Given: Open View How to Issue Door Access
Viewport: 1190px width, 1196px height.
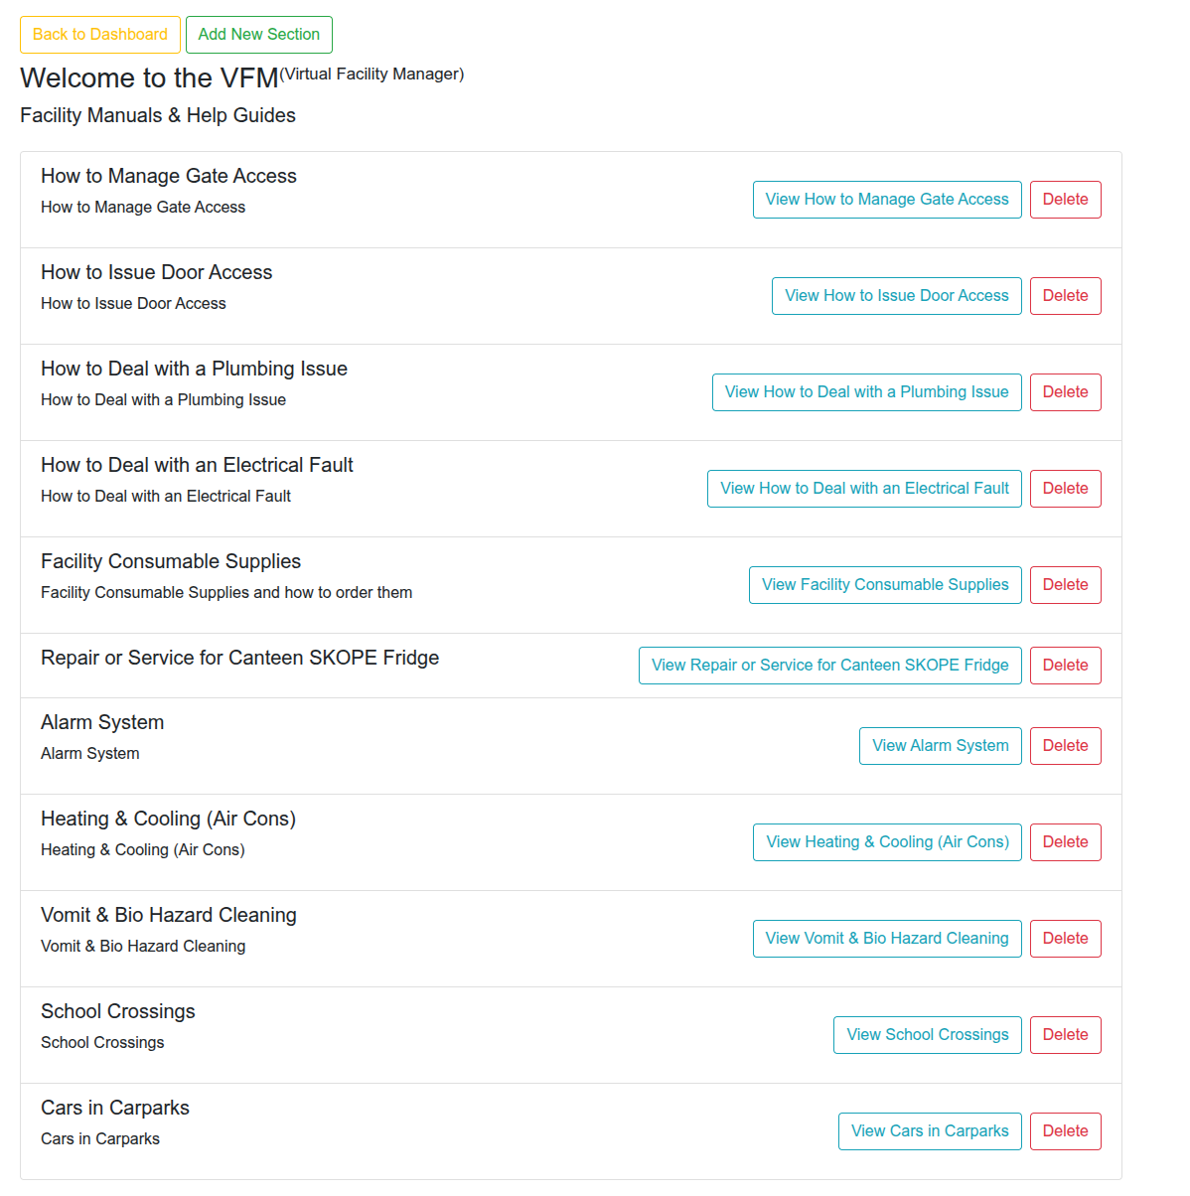Looking at the screenshot, I should (897, 296).
